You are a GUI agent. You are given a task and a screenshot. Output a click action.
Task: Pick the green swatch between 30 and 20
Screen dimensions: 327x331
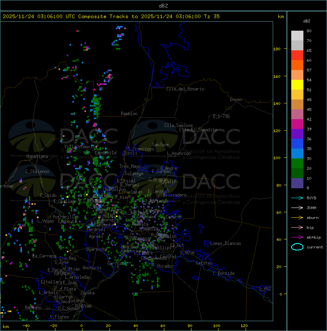[x=297, y=164]
